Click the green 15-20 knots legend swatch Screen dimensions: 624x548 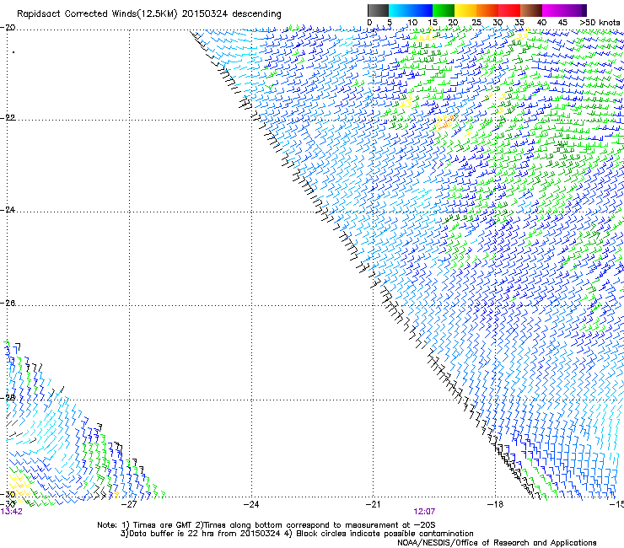tap(444, 10)
